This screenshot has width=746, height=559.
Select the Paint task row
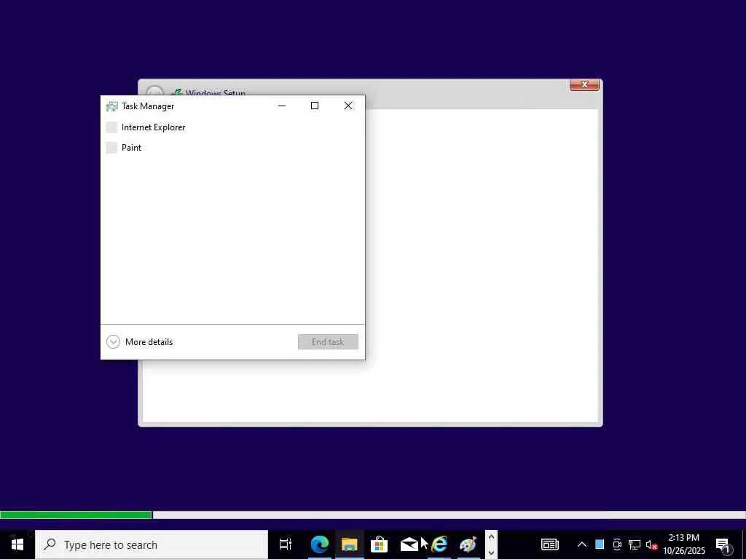click(232, 147)
